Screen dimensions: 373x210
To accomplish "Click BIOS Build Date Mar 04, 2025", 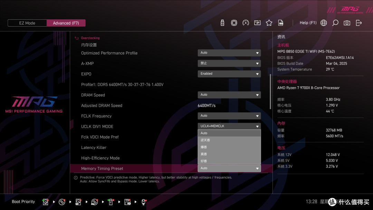I will click(336, 64).
